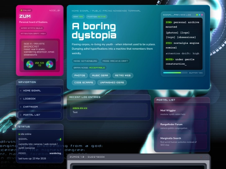The image size is (226, 169).
Task: Click the ZUM site title
Action: (x=25, y=16)
